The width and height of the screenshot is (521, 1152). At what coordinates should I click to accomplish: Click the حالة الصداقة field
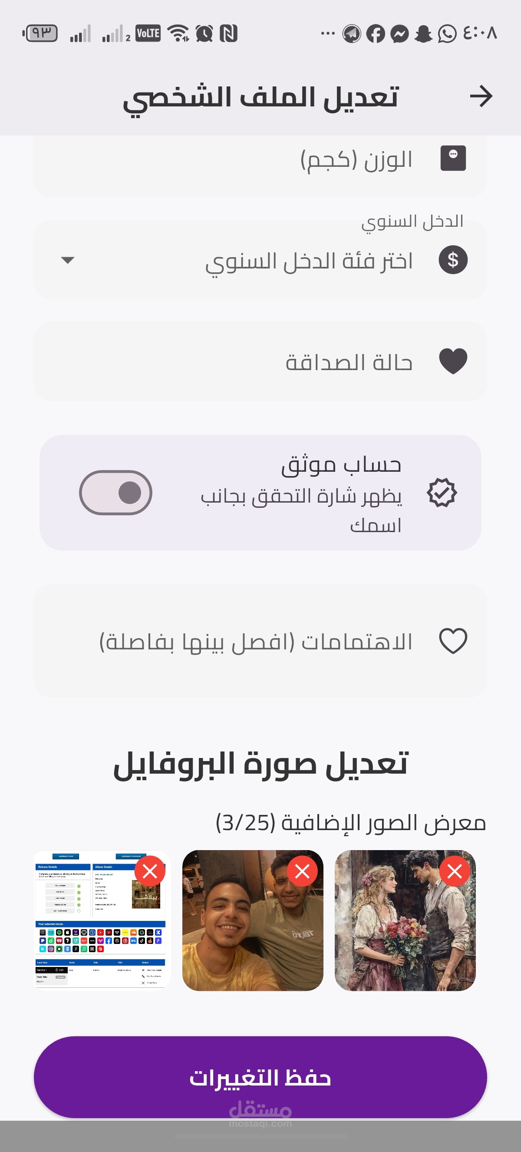click(x=260, y=361)
